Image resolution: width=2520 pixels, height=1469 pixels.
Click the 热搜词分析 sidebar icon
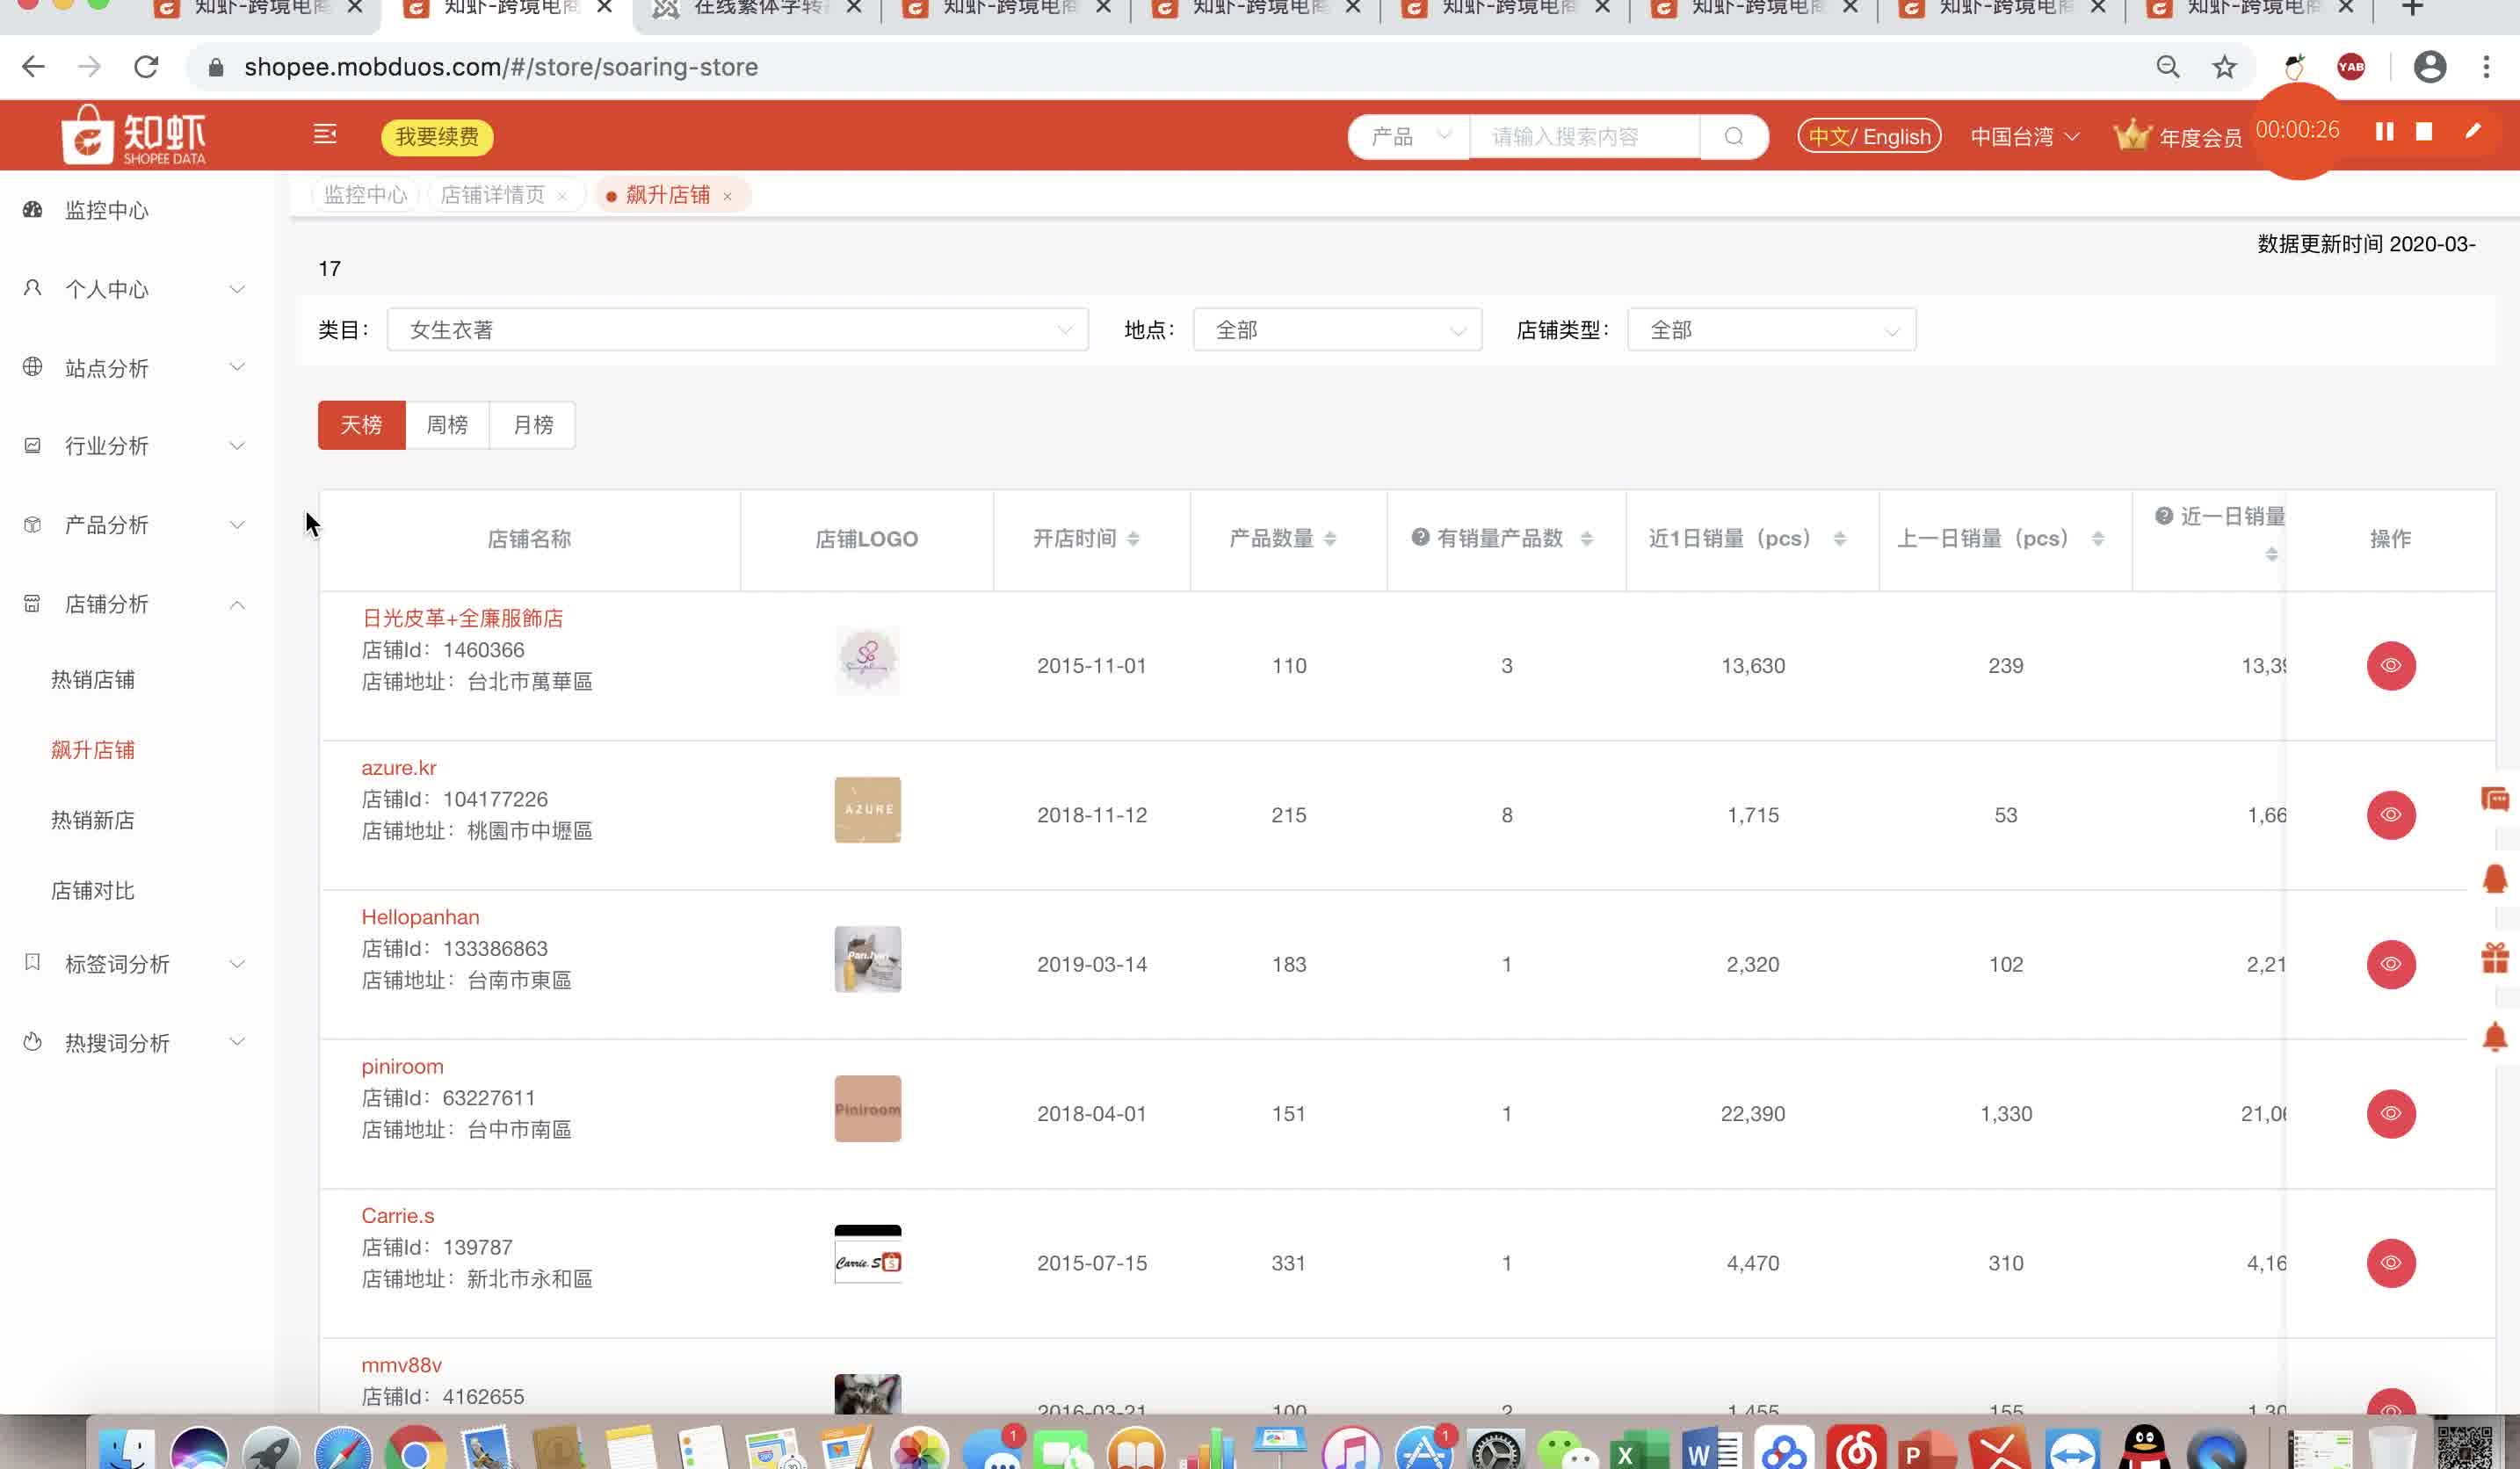click(32, 1042)
